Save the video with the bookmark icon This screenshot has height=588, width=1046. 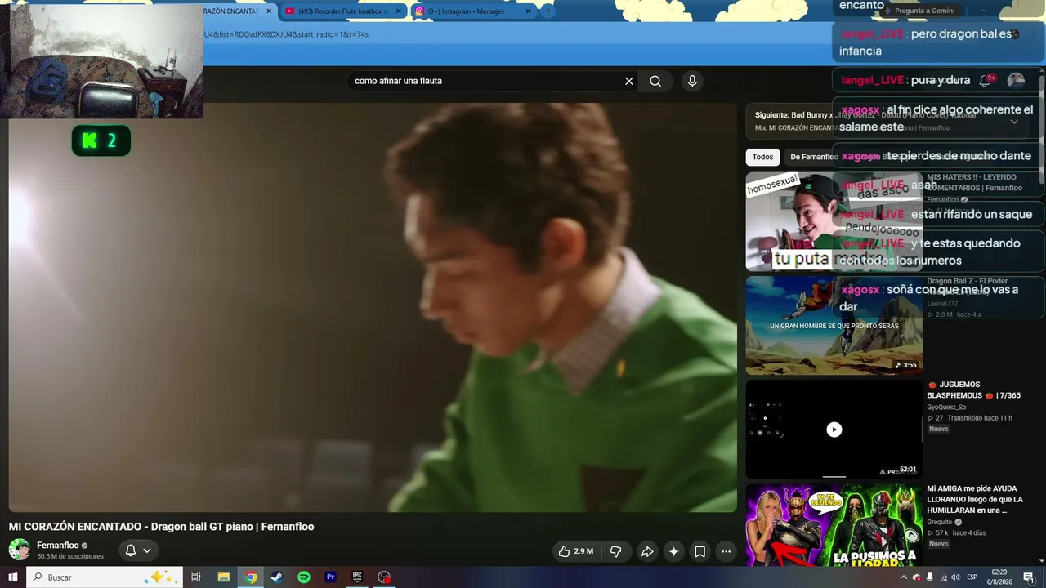[700, 551]
